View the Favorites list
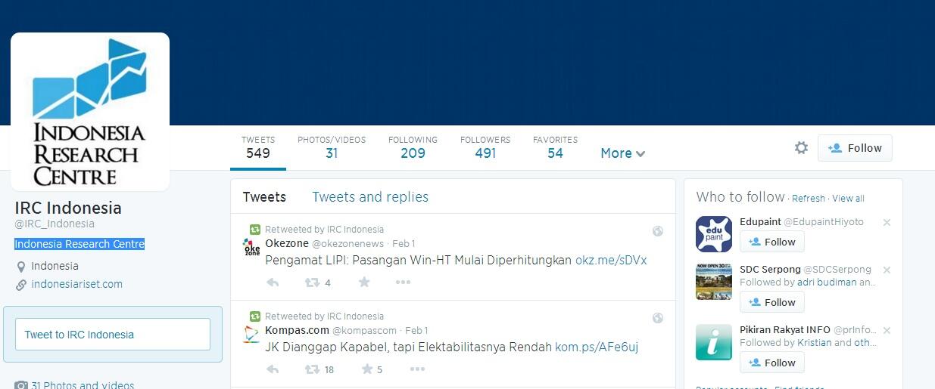The width and height of the screenshot is (935, 389). tap(555, 148)
